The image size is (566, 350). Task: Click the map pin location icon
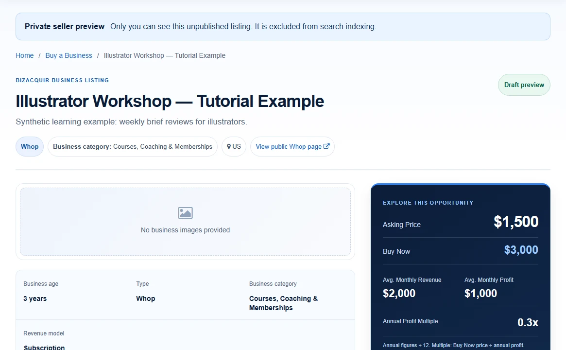[x=229, y=147]
